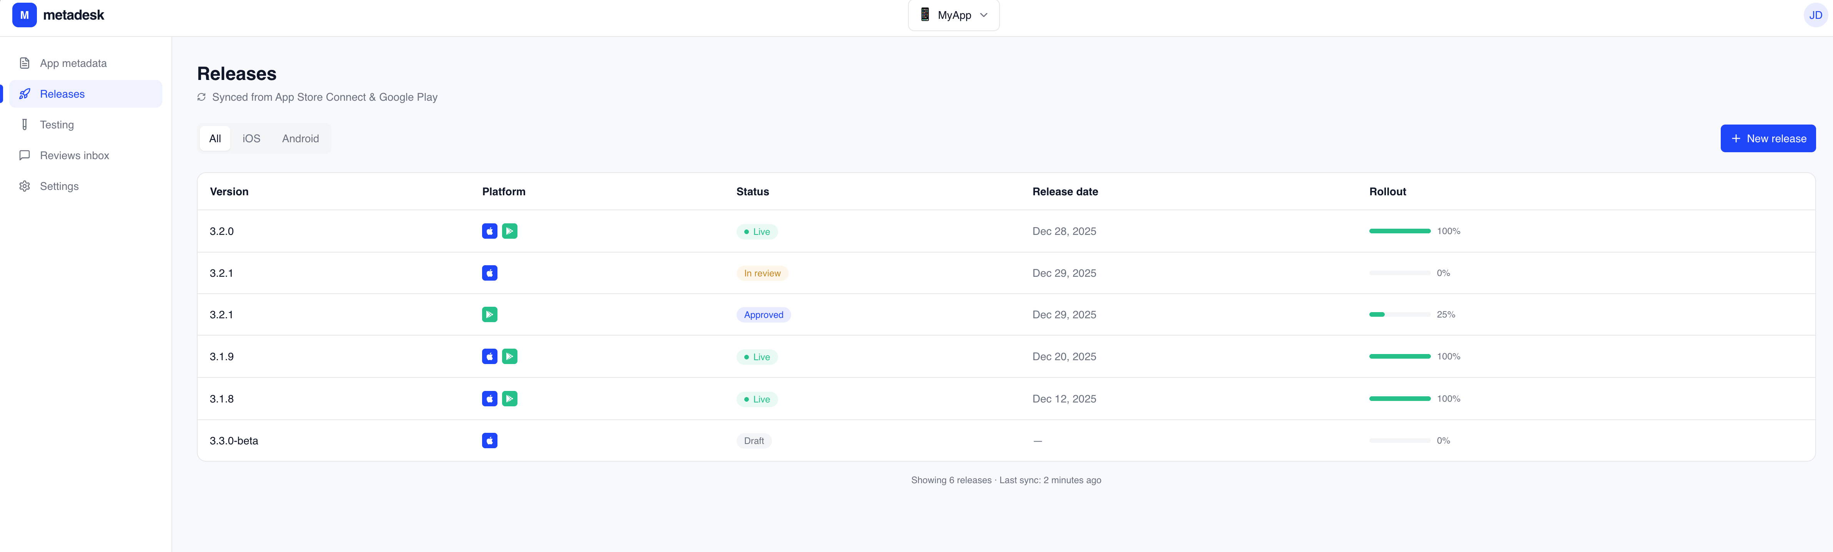Select the App metadata sidebar icon

[x=24, y=63]
